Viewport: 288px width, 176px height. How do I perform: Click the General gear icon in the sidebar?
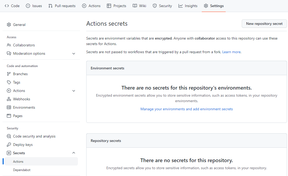[9, 25]
